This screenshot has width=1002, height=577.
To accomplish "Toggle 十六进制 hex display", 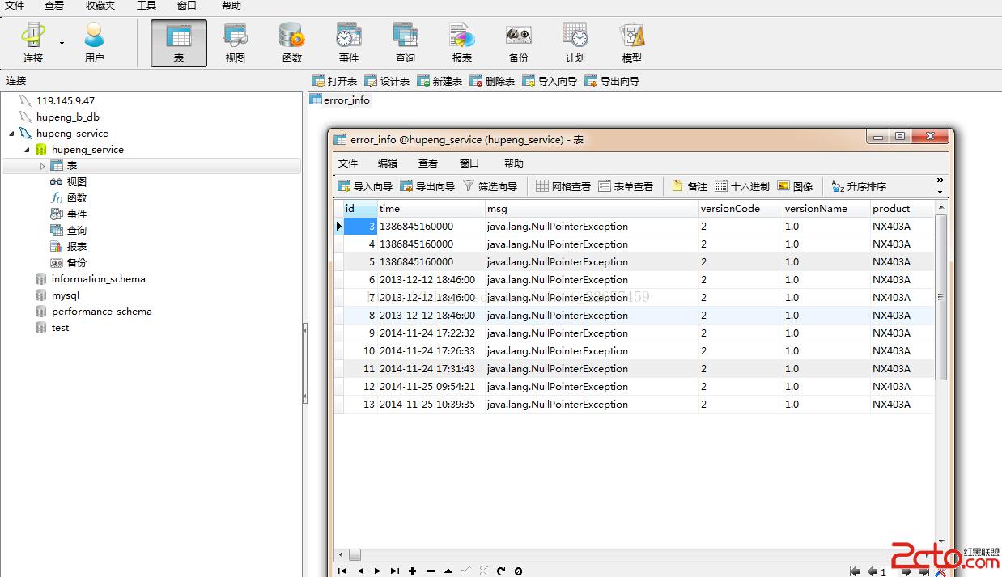I will click(x=742, y=186).
